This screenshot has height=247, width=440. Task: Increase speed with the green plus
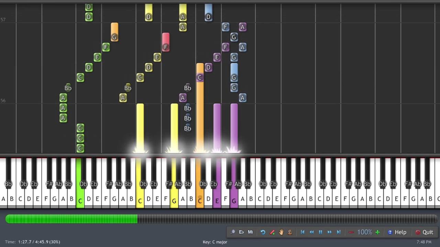coord(377,232)
